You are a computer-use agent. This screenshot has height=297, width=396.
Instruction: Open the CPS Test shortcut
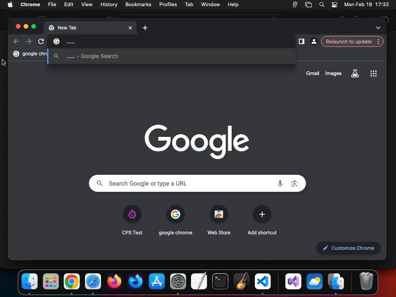(x=132, y=220)
